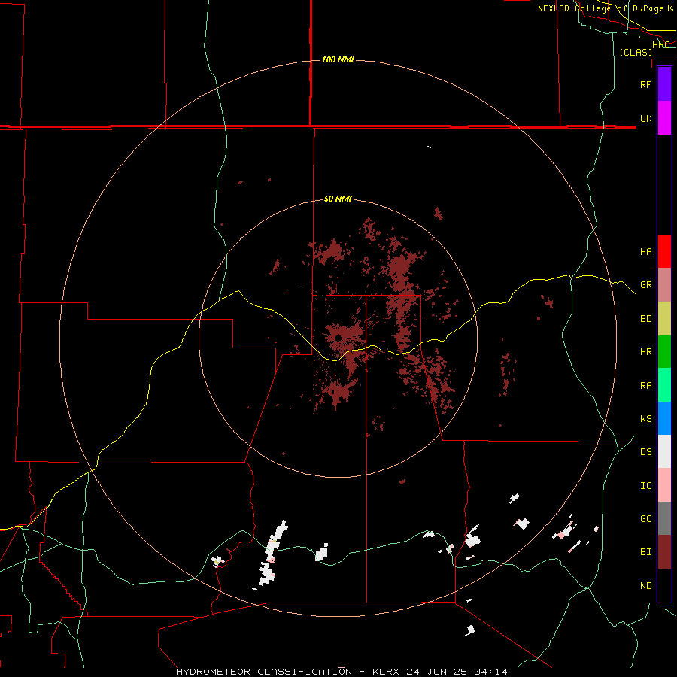Click the IC legend label
Viewport: 677px width, 677px height.
(645, 486)
